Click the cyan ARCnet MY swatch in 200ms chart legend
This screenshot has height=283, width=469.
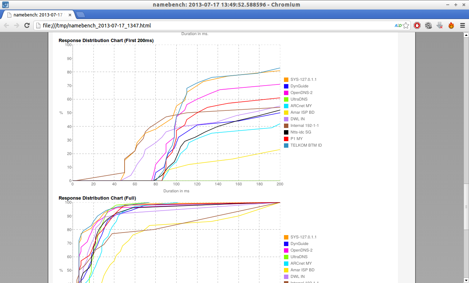click(x=286, y=106)
